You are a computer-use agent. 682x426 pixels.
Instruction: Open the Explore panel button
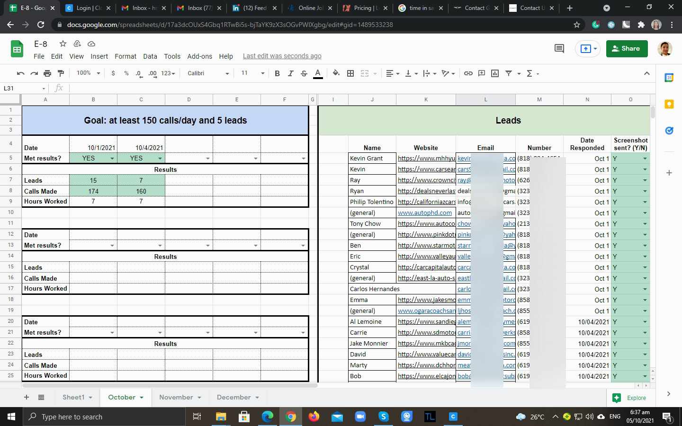point(629,398)
